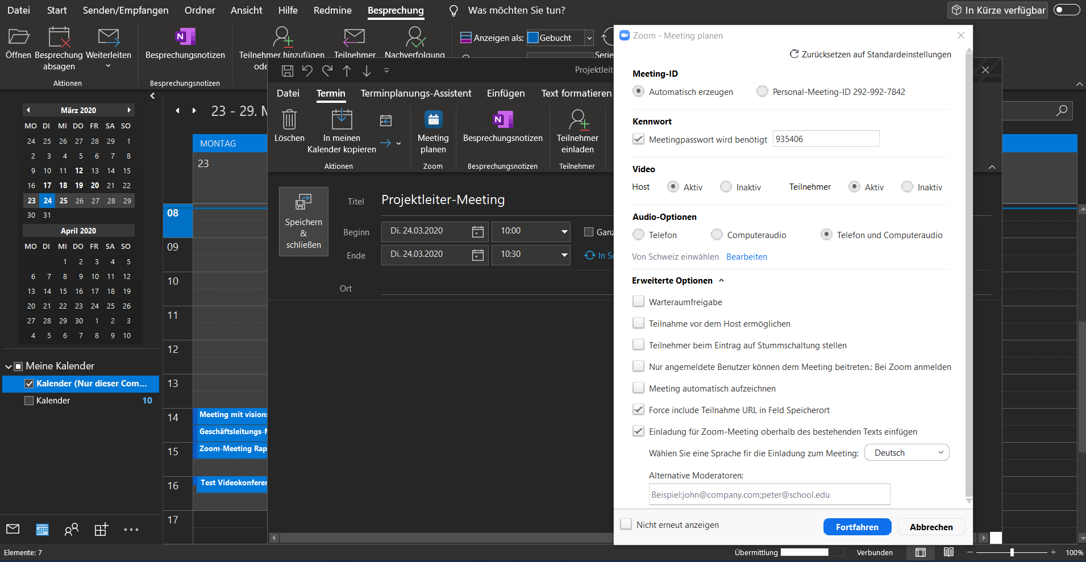The width and height of the screenshot is (1086, 562).
Task: Switch to People view in bottom navigation
Action: (x=72, y=530)
